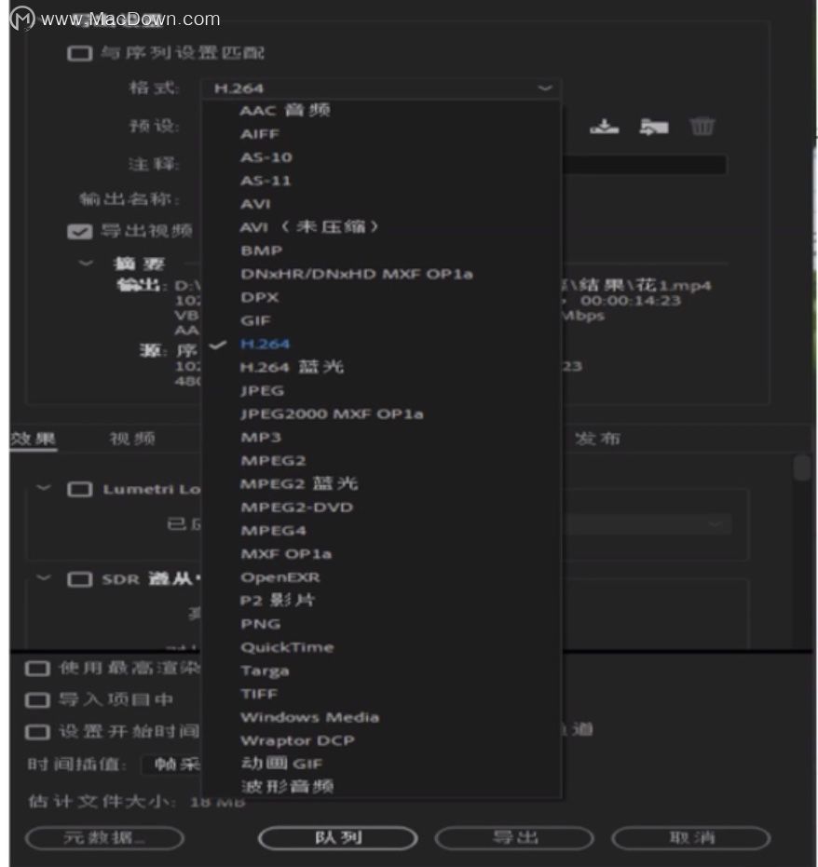
Task: Click the 队列 button
Action: click(338, 838)
